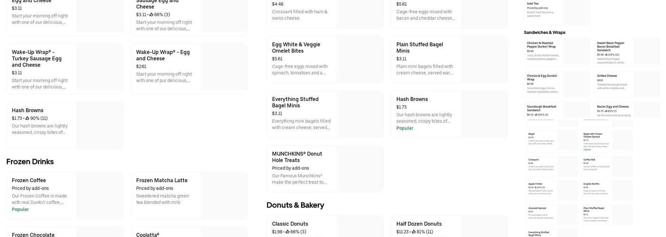Click thumbs-up icon on Hash Browns 90% rating
The height and width of the screenshot is (237, 666).
pos(27,118)
